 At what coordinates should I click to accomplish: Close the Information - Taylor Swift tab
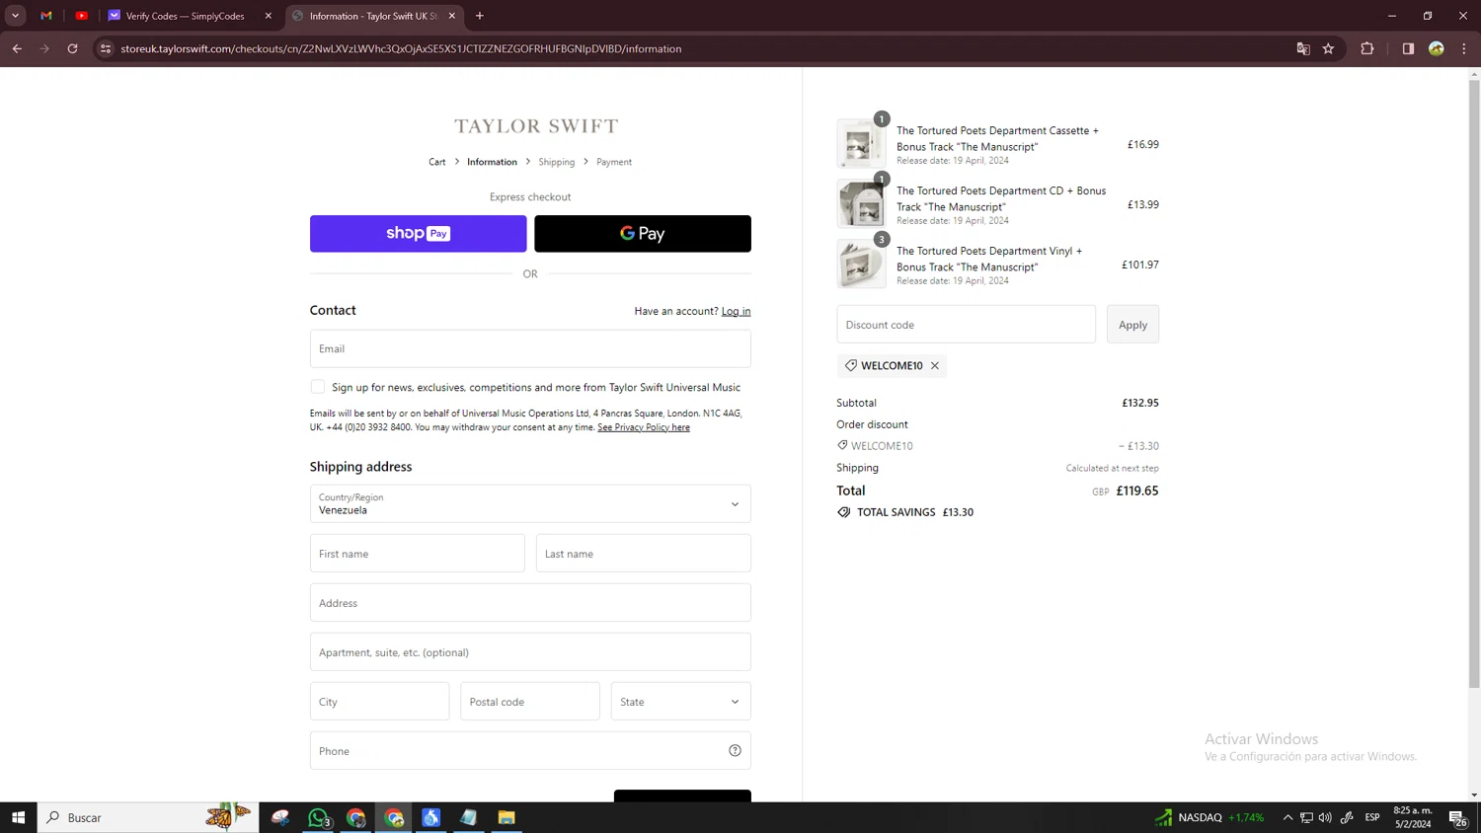pos(452,16)
